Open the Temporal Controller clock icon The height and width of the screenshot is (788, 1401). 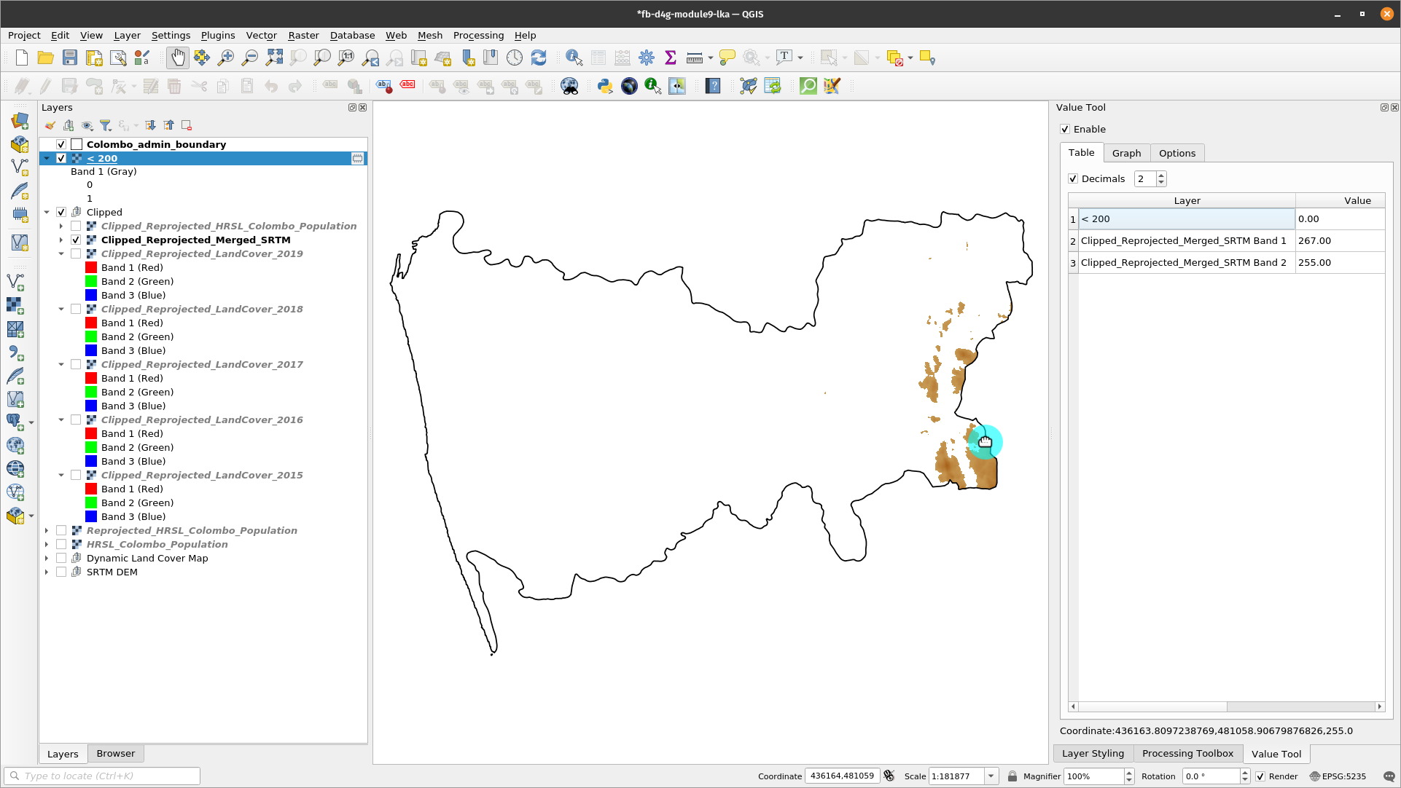[515, 58]
